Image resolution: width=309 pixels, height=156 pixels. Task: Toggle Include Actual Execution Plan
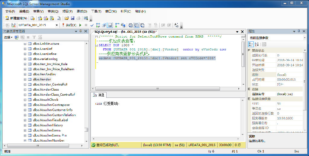coord(117,25)
